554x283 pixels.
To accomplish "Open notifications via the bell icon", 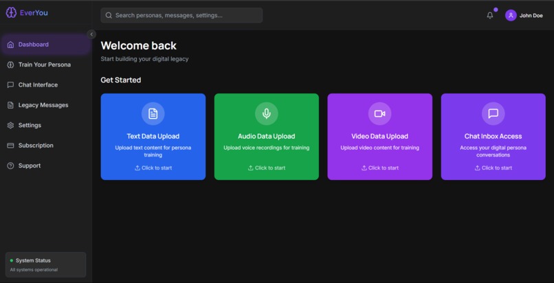I will (490, 15).
